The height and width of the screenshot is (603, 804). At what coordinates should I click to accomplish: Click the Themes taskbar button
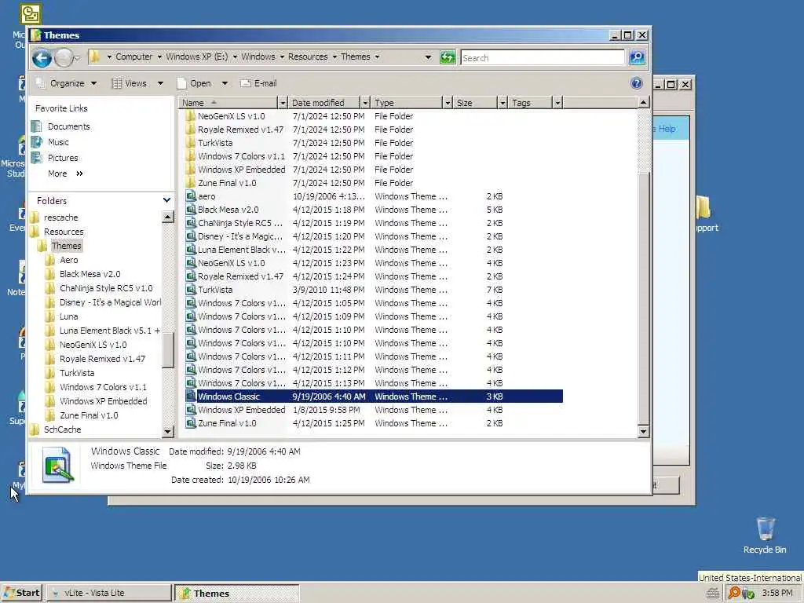[x=236, y=594]
